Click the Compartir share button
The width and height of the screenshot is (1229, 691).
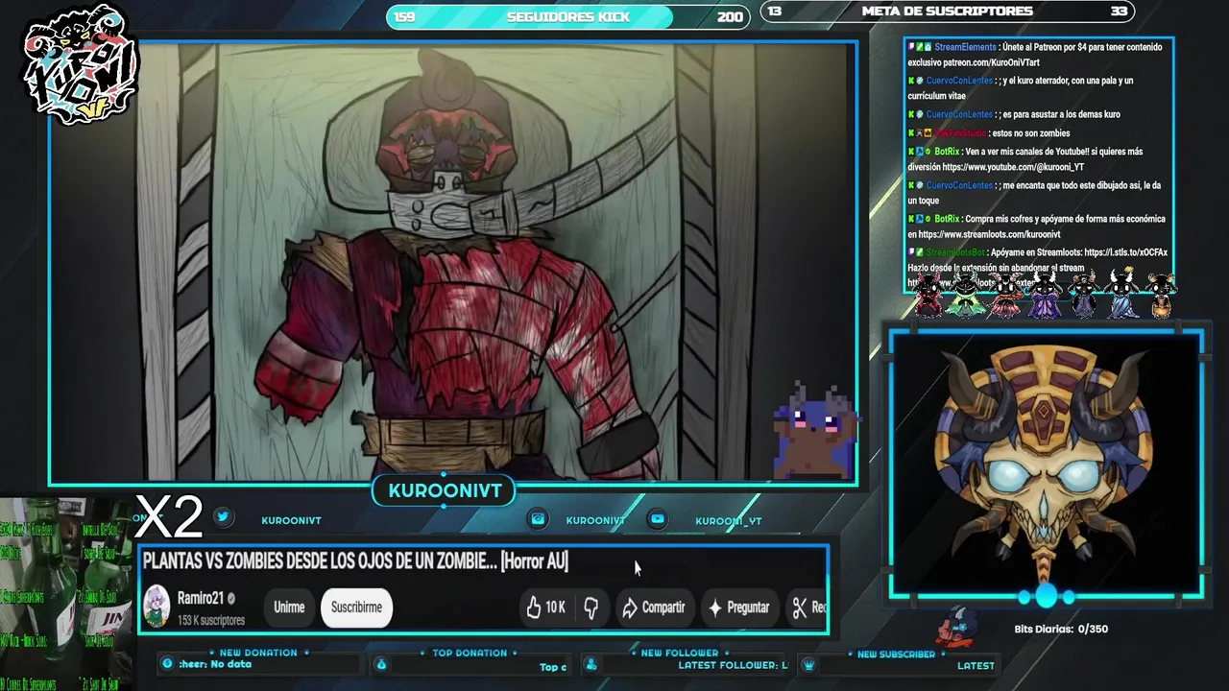[654, 608]
